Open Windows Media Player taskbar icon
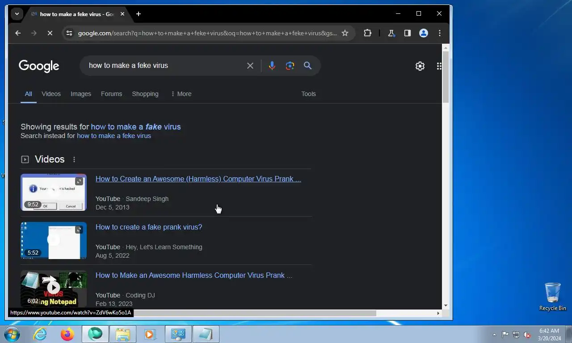The image size is (572, 343). pos(151,334)
